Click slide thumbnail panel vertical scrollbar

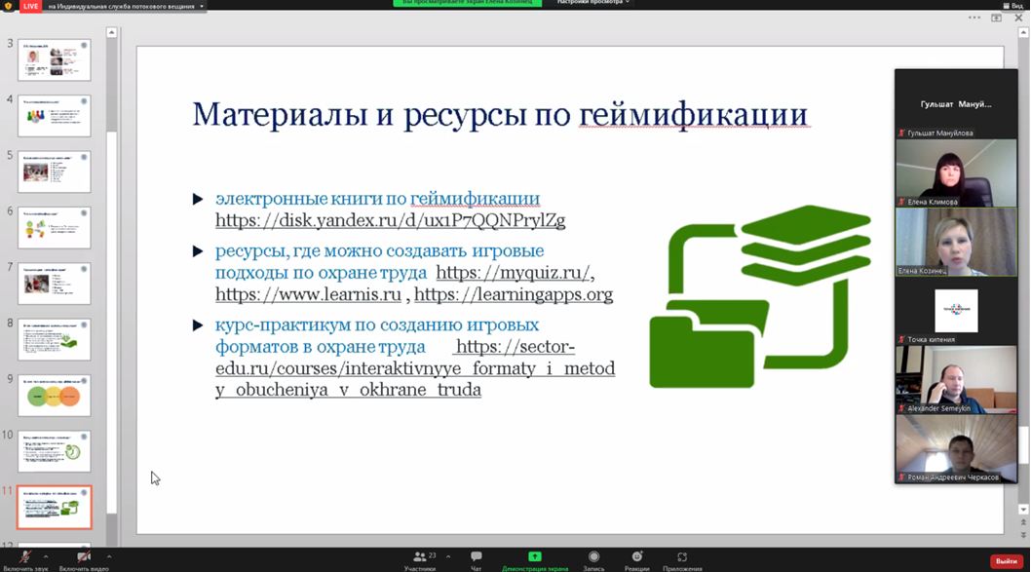(x=111, y=292)
